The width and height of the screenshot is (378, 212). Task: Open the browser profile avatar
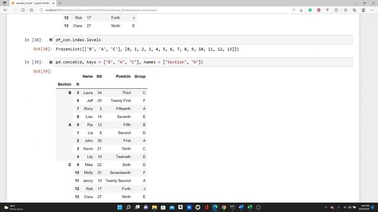363,10
